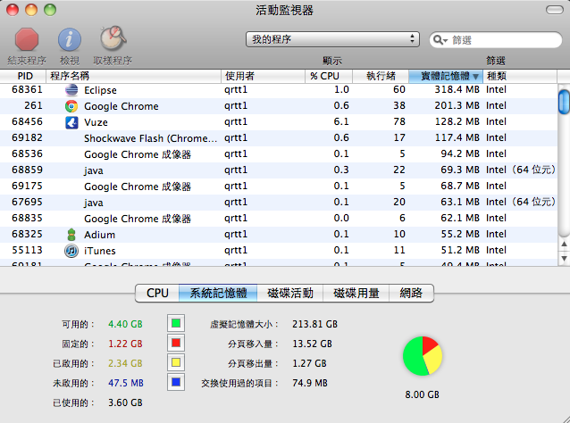Click the scrollbar down arrow
The image size is (570, 423).
(x=564, y=259)
